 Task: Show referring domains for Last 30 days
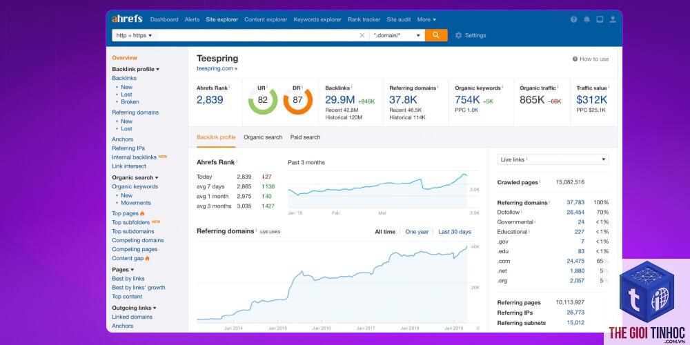coord(455,232)
